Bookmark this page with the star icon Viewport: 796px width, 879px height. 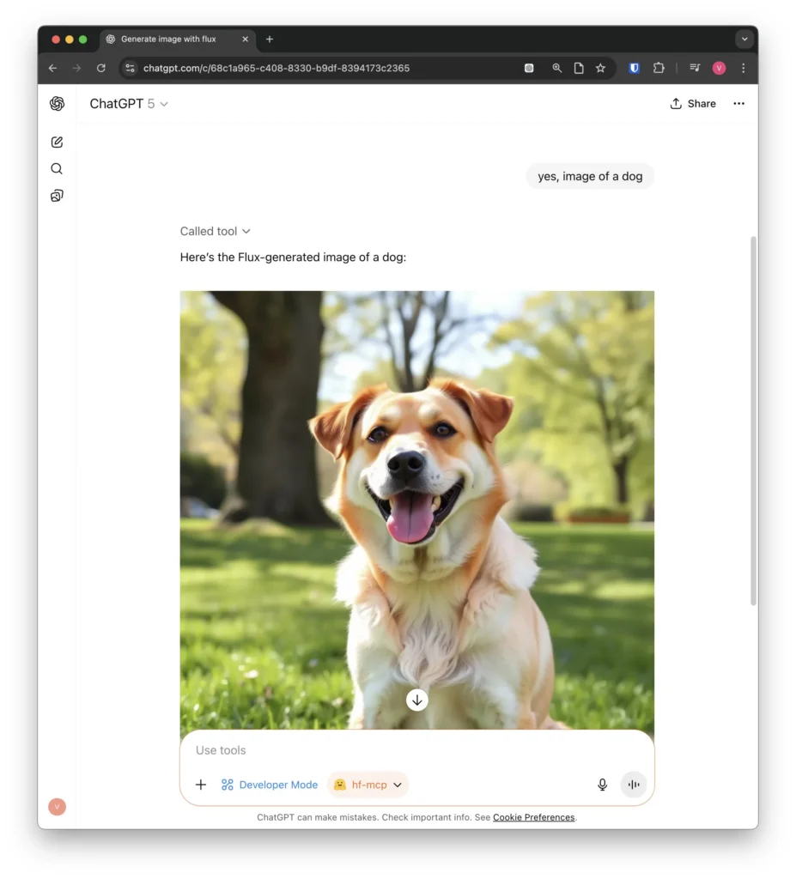click(x=601, y=68)
